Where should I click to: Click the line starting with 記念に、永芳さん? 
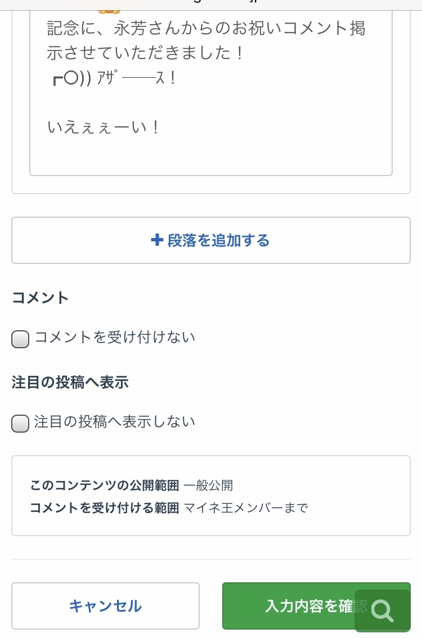[206, 28]
